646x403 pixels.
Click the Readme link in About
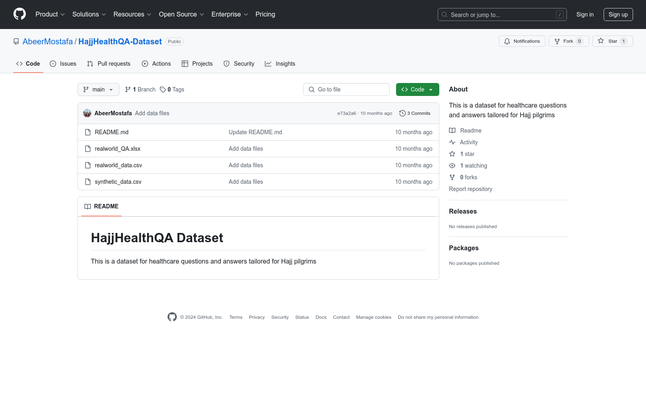tap(465, 131)
